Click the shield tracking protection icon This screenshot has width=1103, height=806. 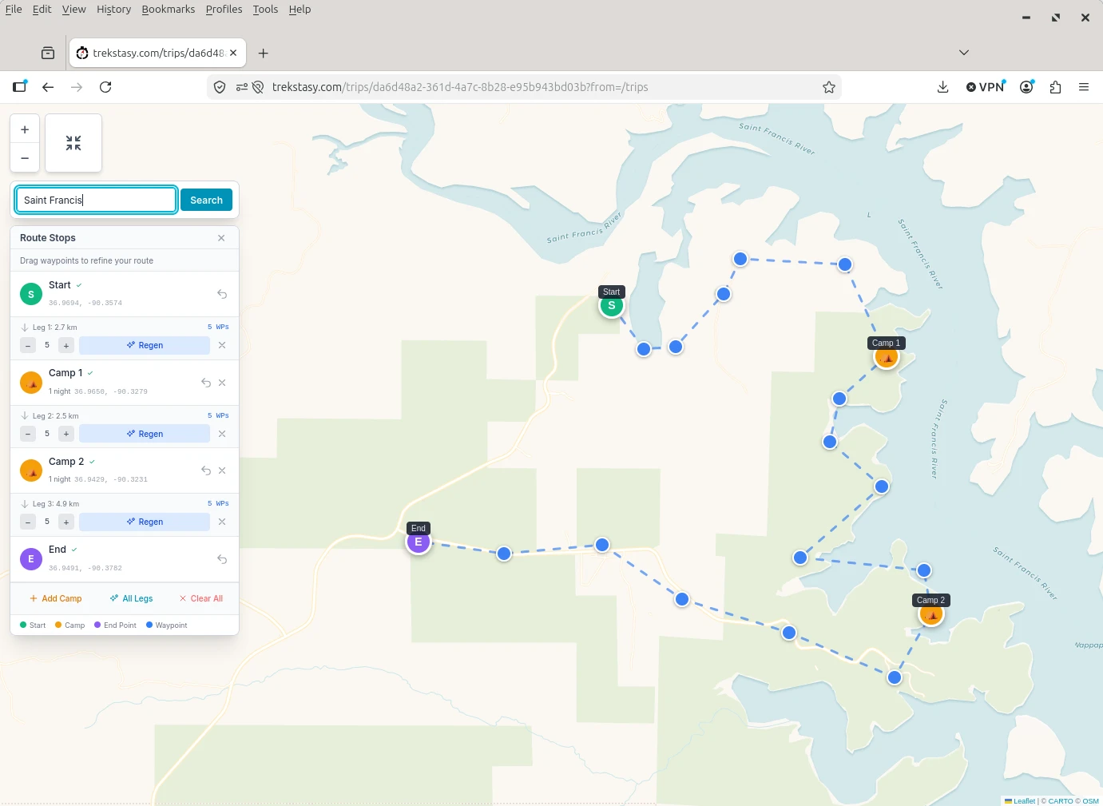[220, 87]
